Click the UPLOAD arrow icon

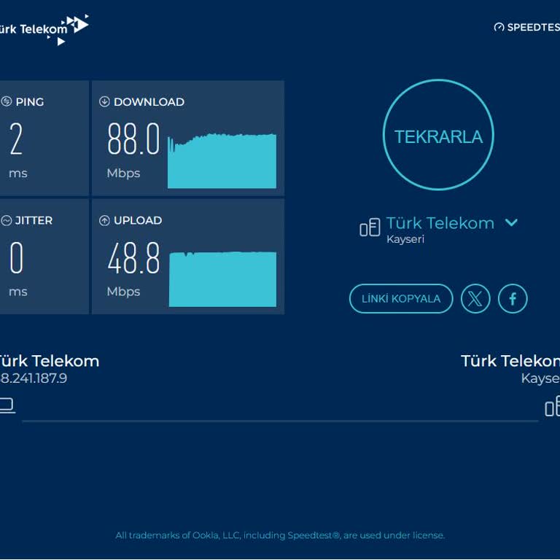(x=104, y=220)
